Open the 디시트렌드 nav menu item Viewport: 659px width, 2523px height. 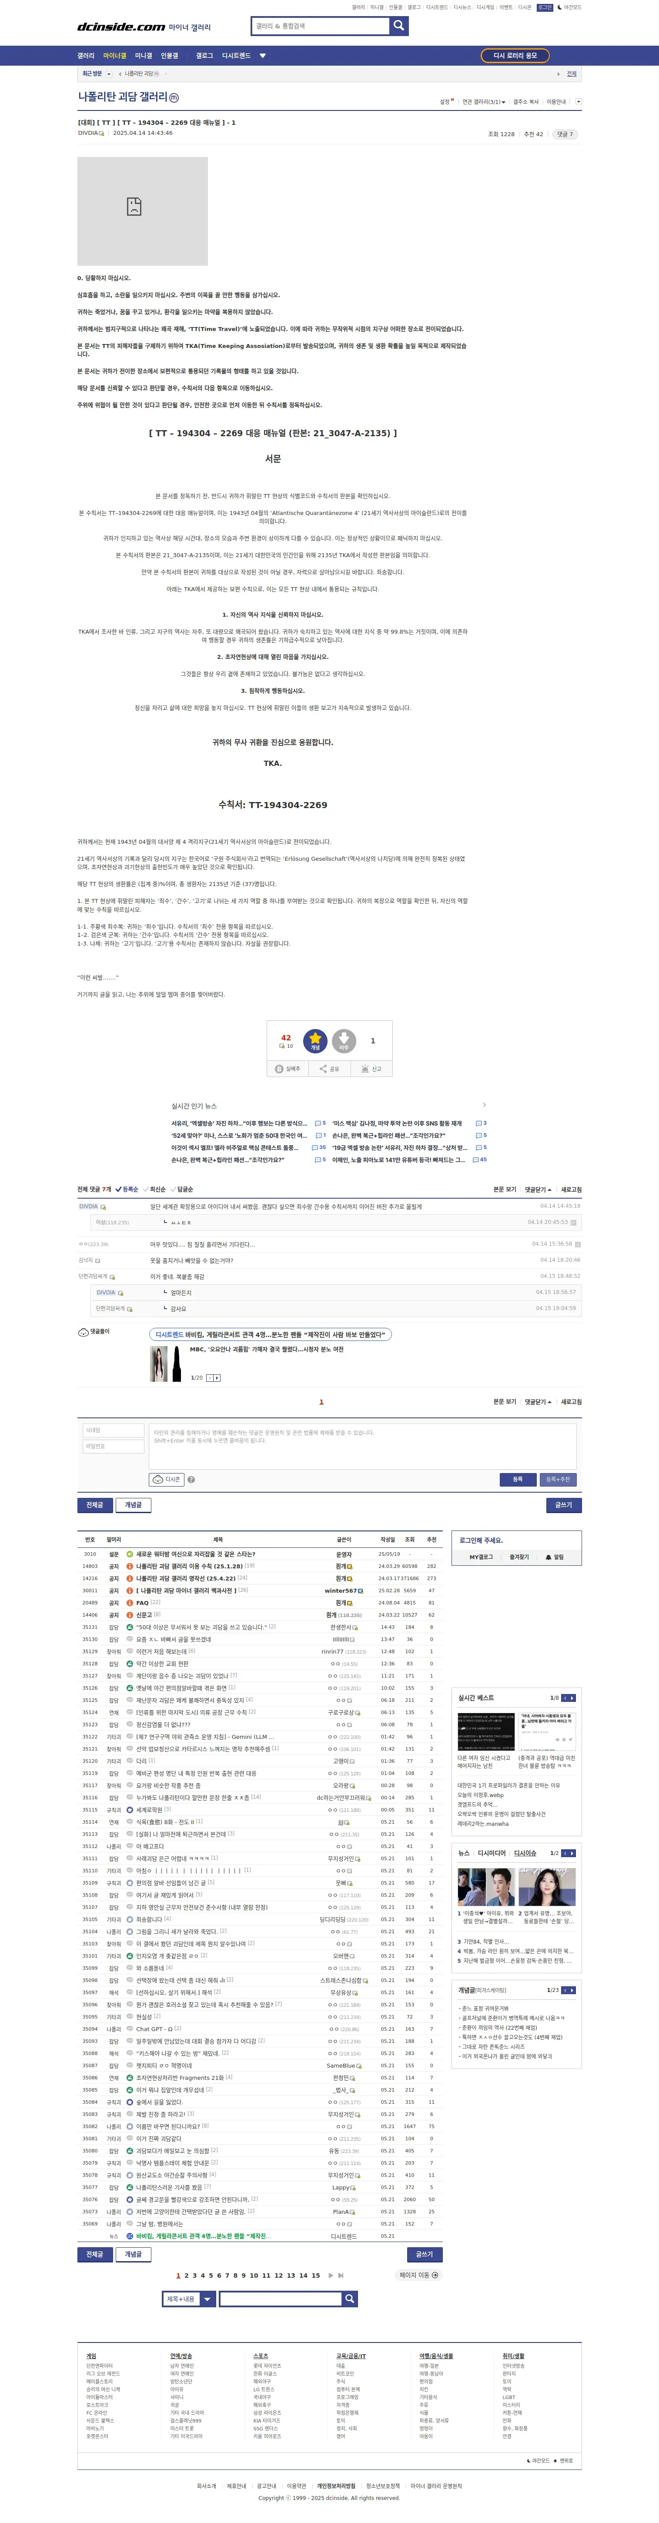click(x=236, y=56)
